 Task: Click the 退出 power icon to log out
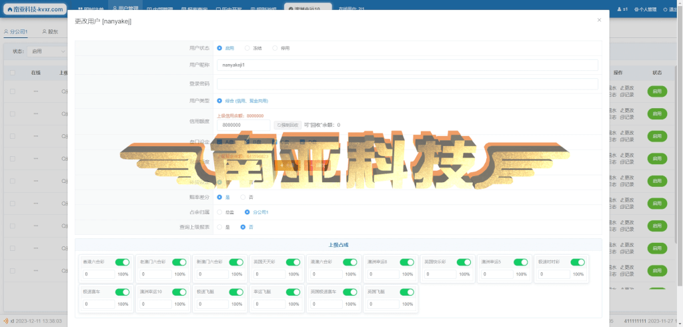(665, 9)
